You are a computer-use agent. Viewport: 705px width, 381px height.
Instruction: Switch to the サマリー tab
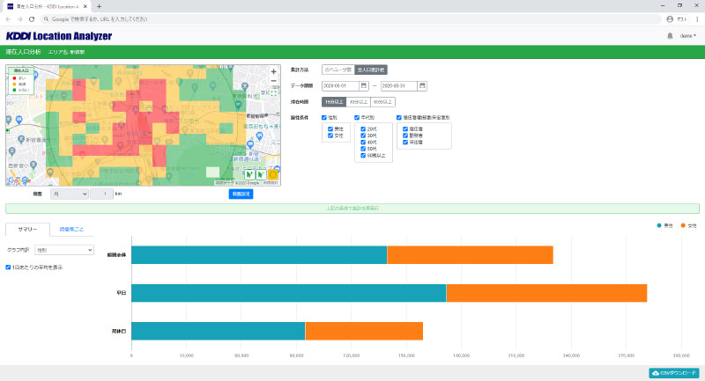pos(28,230)
